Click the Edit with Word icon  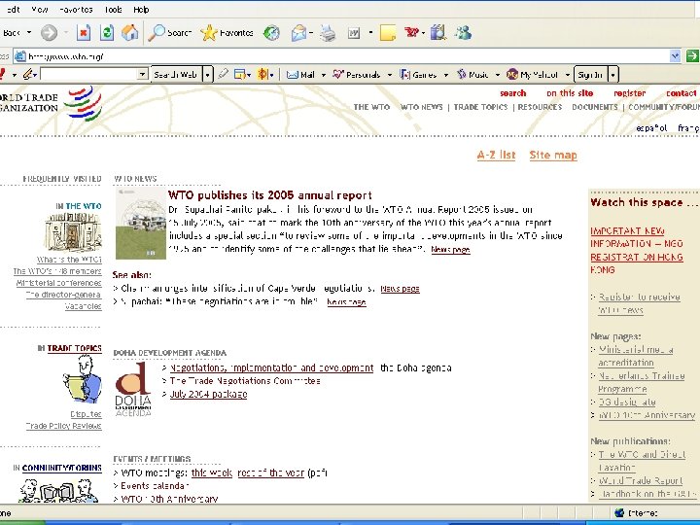(x=354, y=33)
